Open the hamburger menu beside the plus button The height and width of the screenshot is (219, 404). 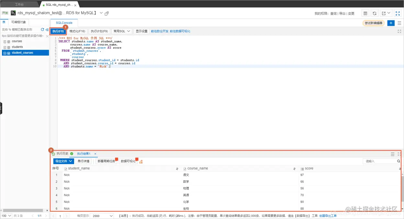pyautogui.click(x=399, y=23)
